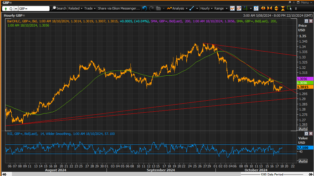Expand the instrument type dropdown arrow
Viewport: 314px width, 176px height.
click(x=16, y=9)
